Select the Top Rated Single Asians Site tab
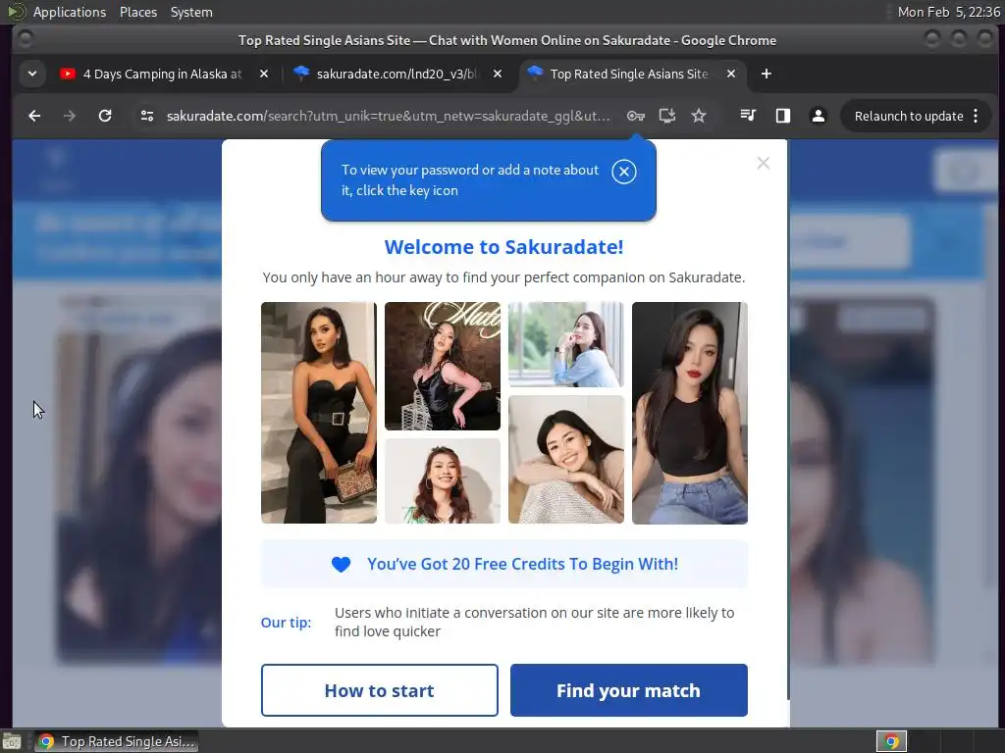This screenshot has height=753, width=1005. point(631,74)
